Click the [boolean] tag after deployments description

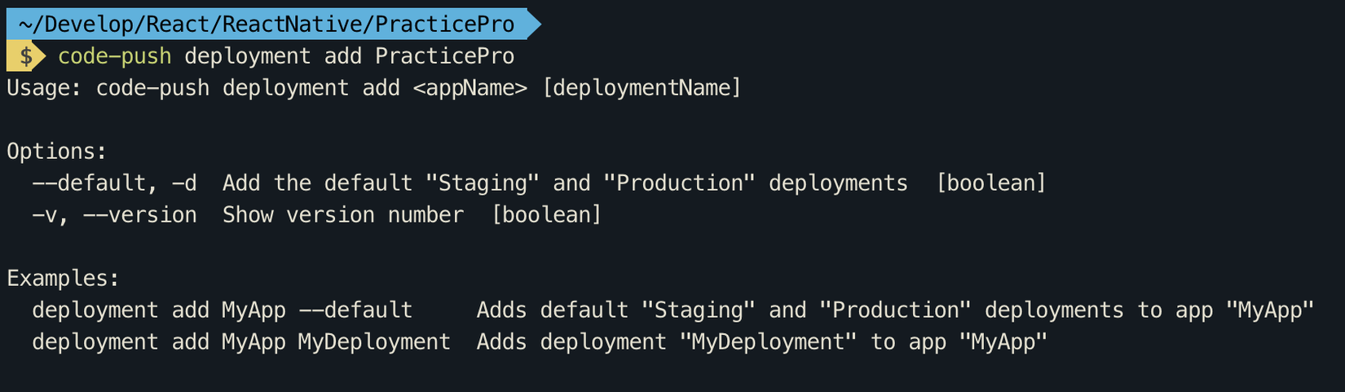tap(990, 183)
